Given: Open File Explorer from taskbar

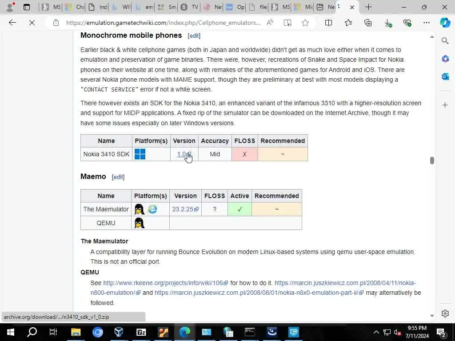Looking at the screenshot, I should click(x=76, y=332).
